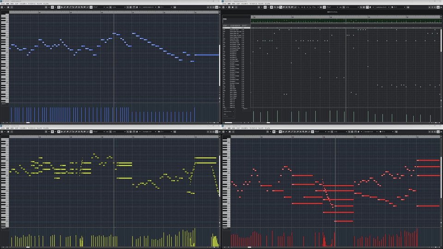Open トランスポート menu in Addictive Drums window
443x249 pixels.
click(x=245, y=4)
